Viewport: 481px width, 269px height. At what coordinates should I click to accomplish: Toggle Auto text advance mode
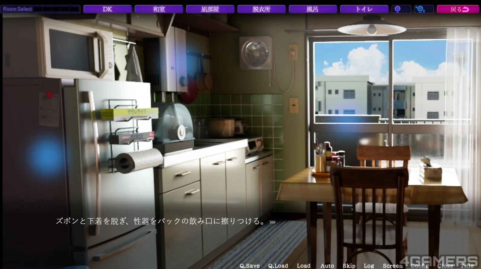tap(327, 266)
